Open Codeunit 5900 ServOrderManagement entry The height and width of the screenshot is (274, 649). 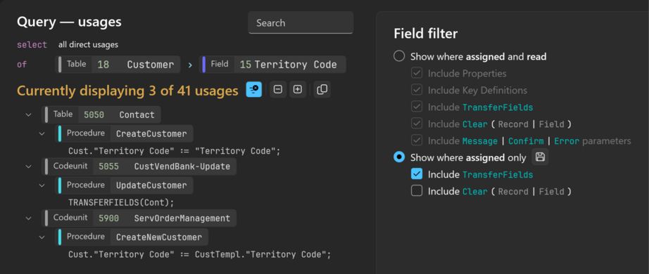[x=139, y=218]
